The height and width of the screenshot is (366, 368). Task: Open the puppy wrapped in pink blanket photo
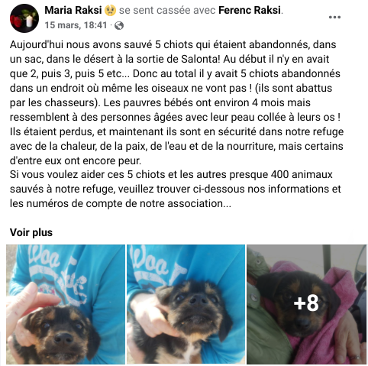pyautogui.click(x=306, y=304)
